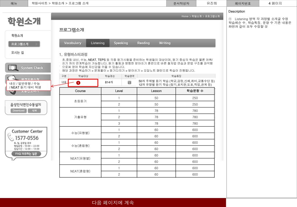297x207 pixels.
Task: Click the 814개 lesson count cell
Action: click(x=109, y=82)
